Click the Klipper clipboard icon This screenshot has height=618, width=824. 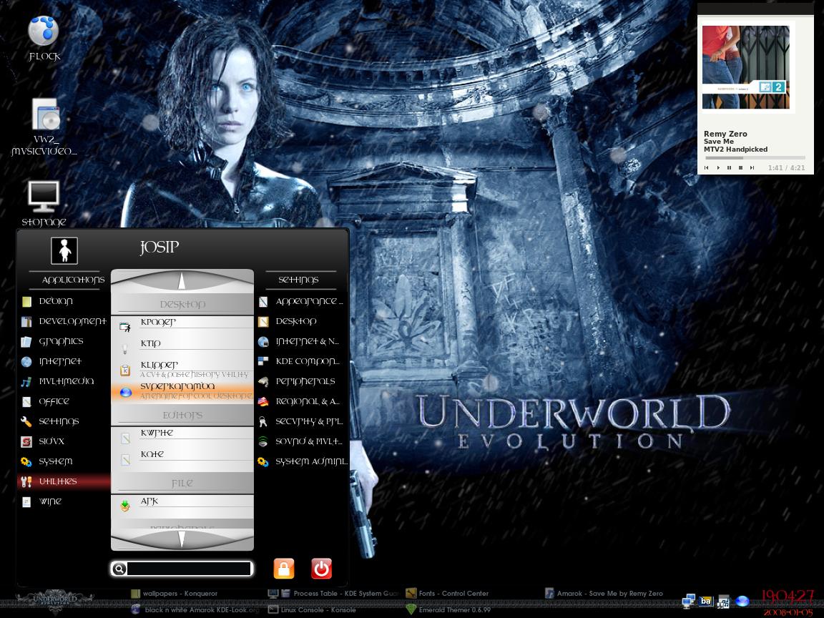pos(125,371)
